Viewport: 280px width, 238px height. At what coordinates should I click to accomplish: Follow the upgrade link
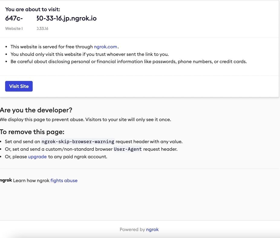point(37,157)
